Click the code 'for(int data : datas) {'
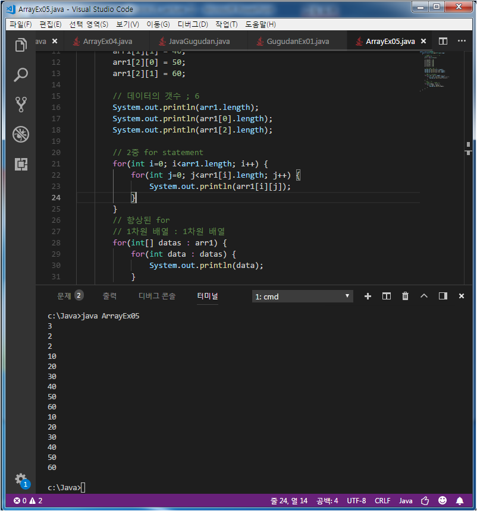Image resolution: width=477 pixels, height=511 pixels. click(x=183, y=254)
